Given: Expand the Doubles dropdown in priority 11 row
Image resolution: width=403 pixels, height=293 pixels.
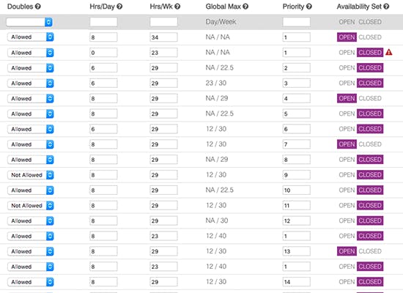Looking at the screenshot, I should tap(30, 206).
